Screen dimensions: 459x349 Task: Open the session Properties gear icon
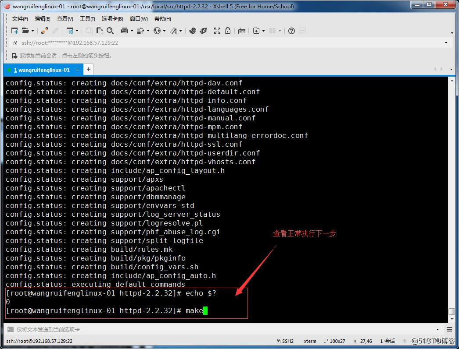[x=70, y=31]
